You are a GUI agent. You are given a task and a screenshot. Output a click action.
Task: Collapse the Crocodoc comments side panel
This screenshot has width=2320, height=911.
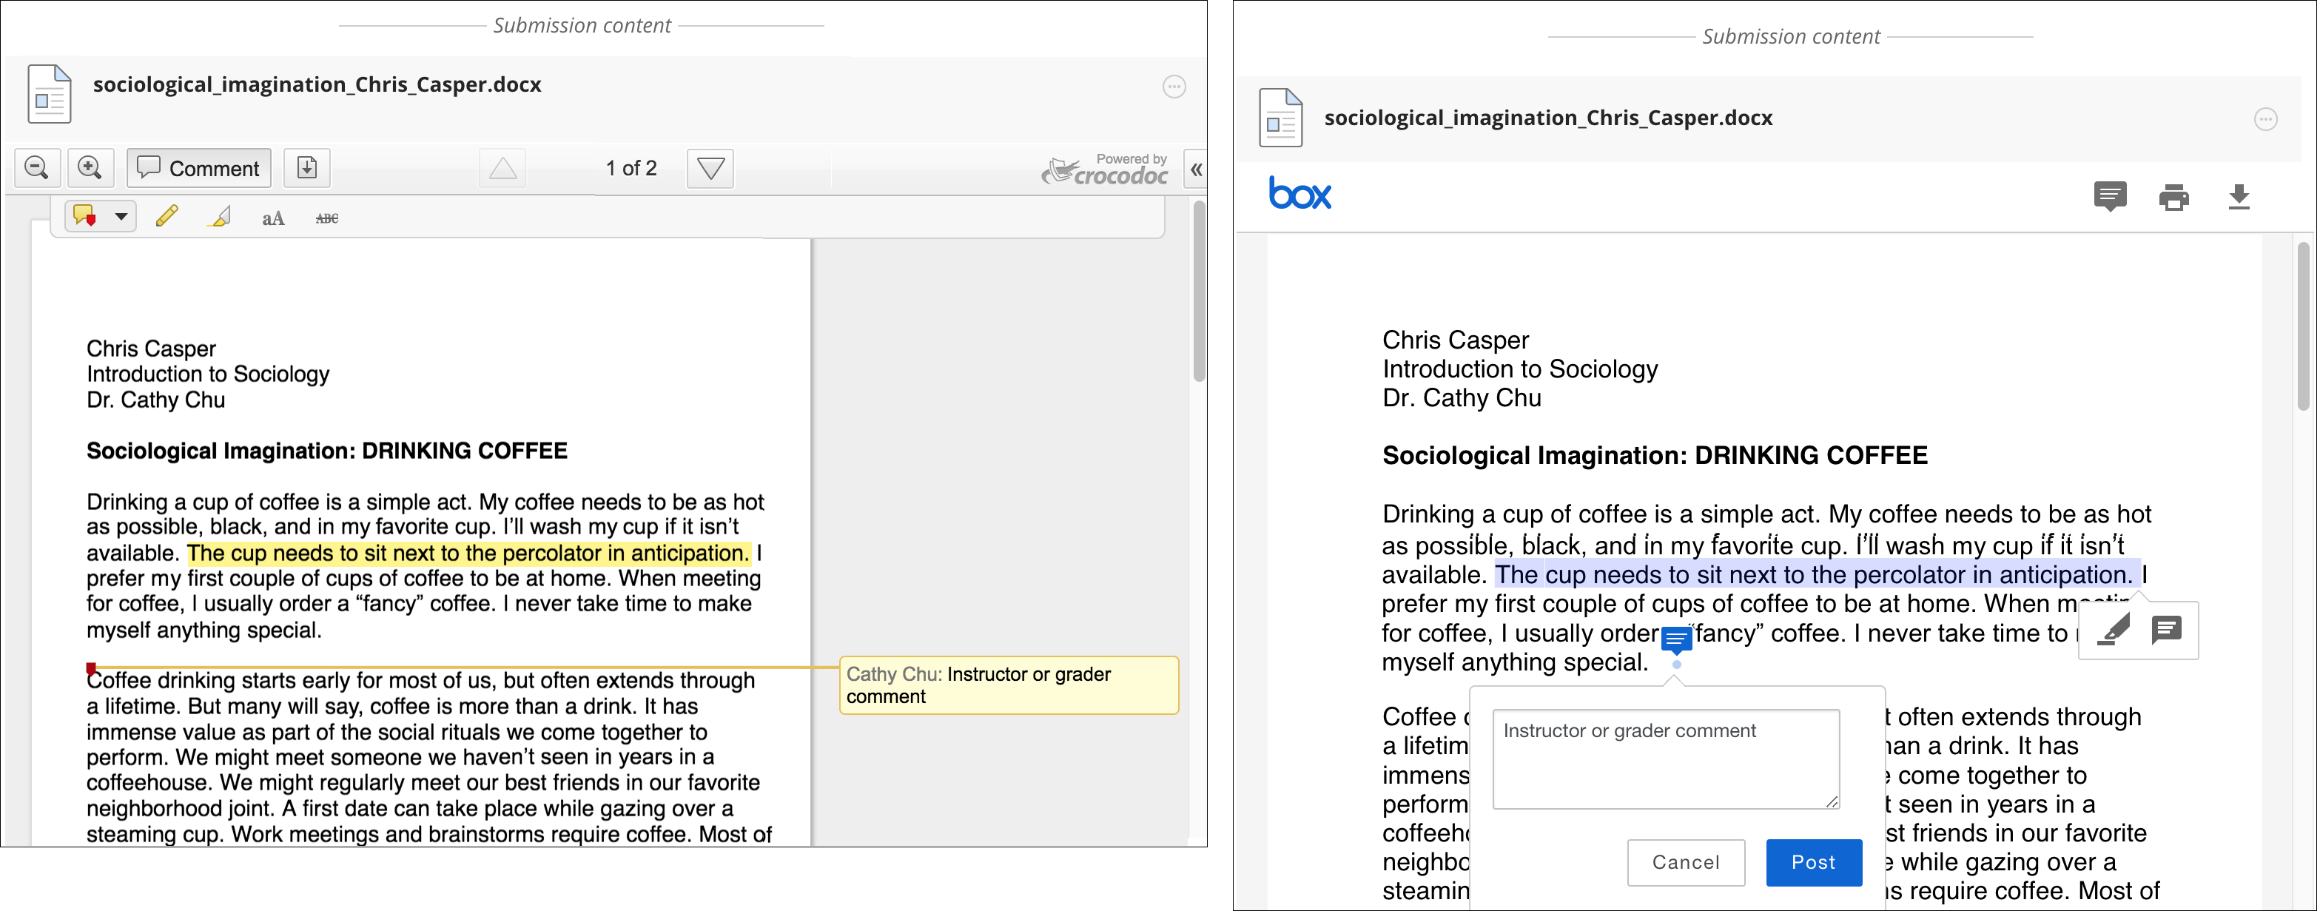[x=1195, y=169]
